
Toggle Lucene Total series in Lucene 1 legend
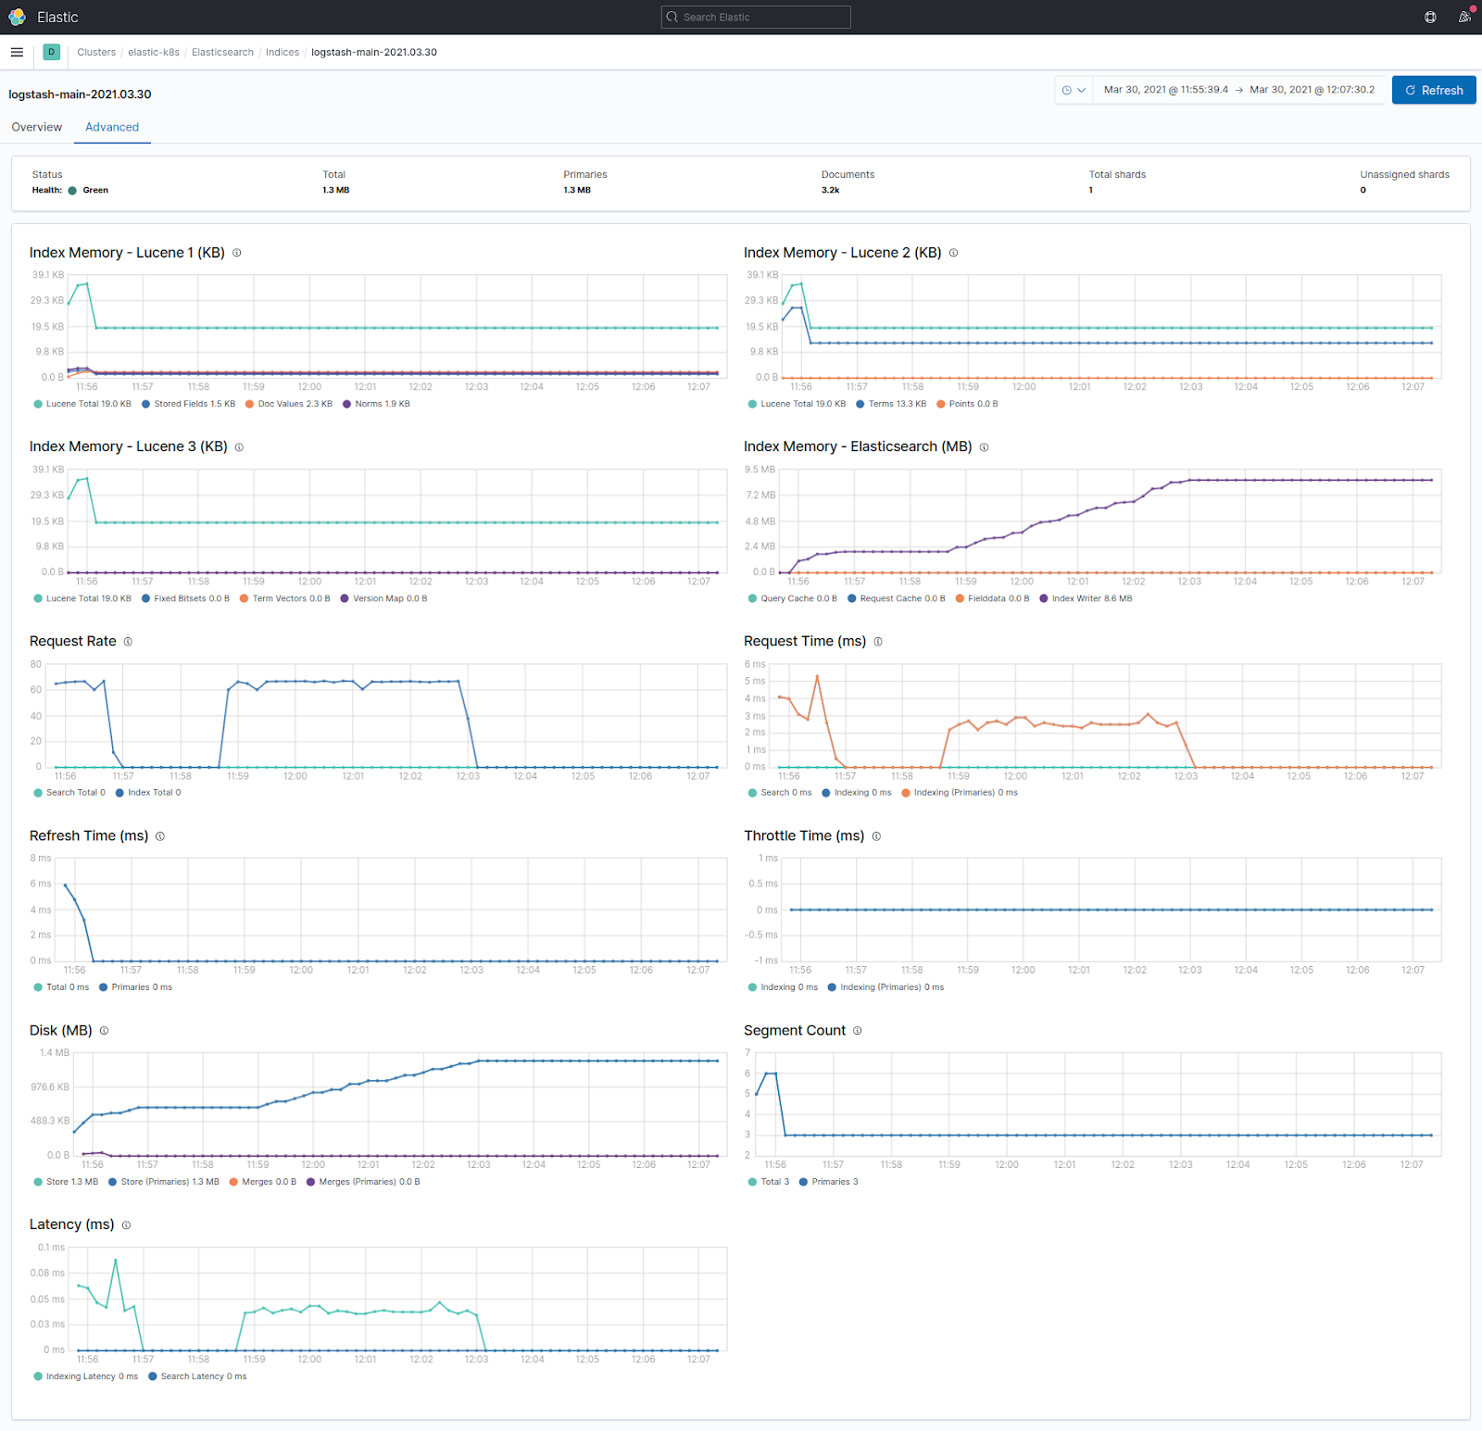[82, 404]
